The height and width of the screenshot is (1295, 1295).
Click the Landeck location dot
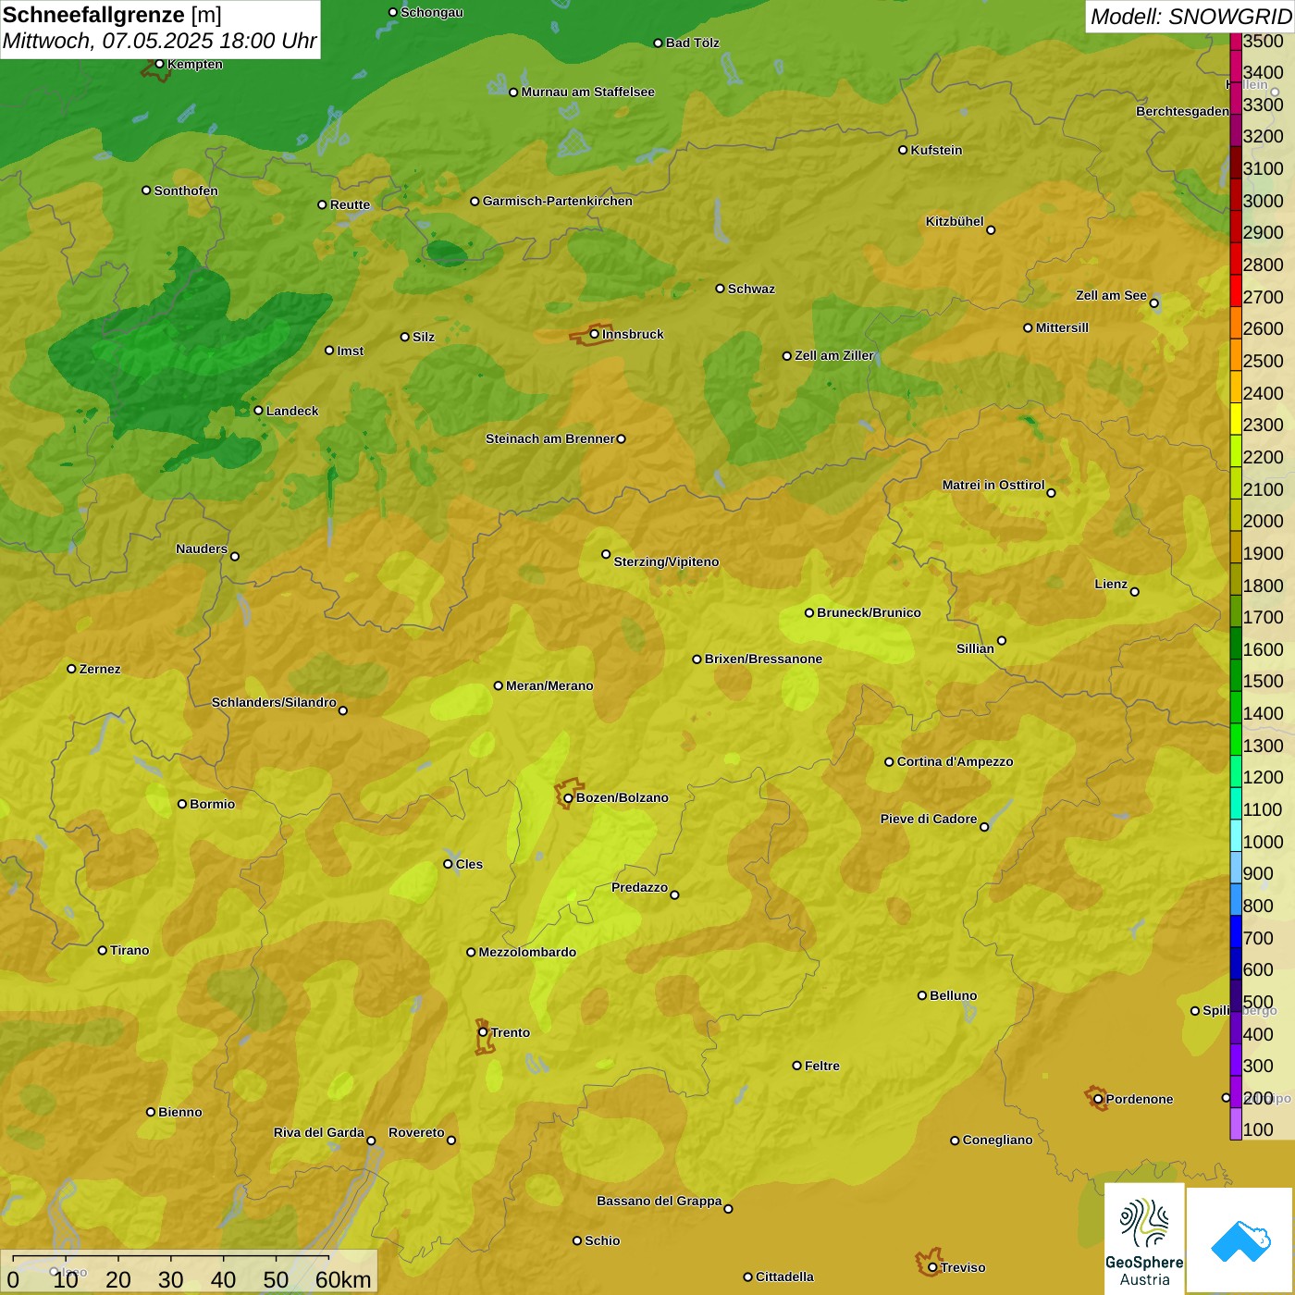coord(258,411)
